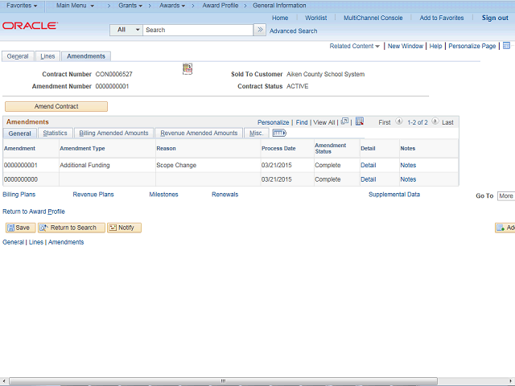Click the Notify button
Viewport: 515px width, 386px height.
(x=124, y=228)
